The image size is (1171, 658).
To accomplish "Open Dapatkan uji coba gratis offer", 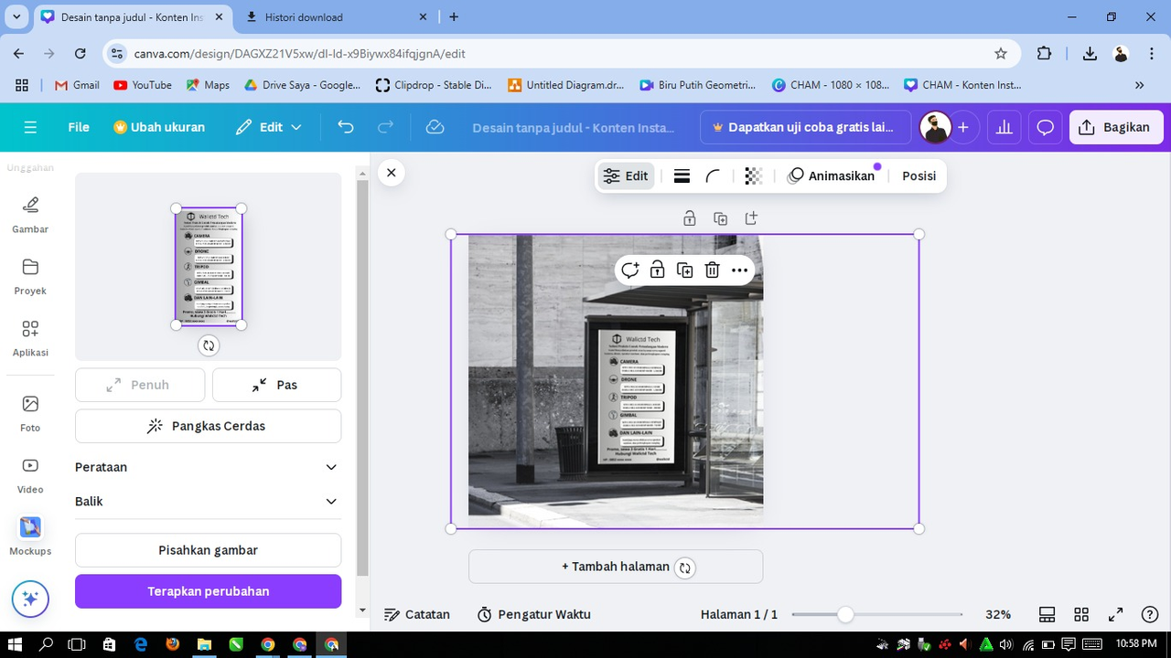I will (805, 127).
